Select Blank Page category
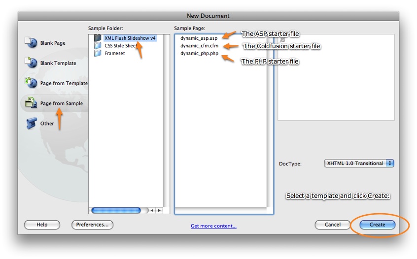This screenshot has width=417, height=259. pyautogui.click(x=53, y=43)
